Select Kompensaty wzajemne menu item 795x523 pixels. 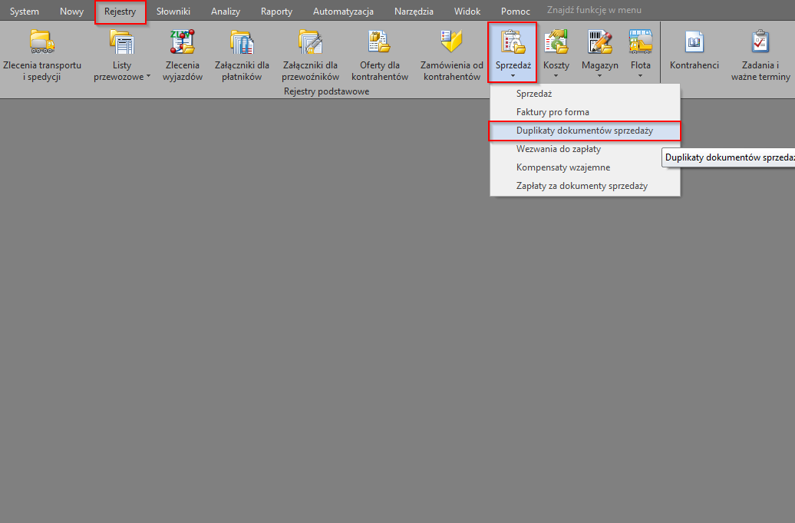(x=562, y=167)
